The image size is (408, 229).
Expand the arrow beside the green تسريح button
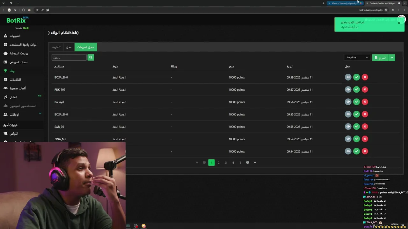click(392, 58)
